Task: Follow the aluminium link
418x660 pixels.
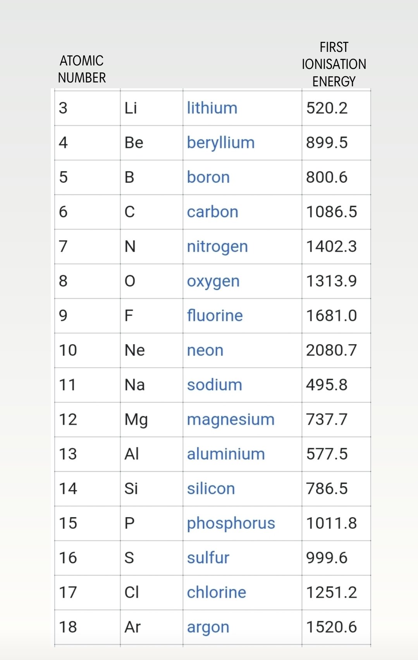Action: pyautogui.click(x=226, y=454)
